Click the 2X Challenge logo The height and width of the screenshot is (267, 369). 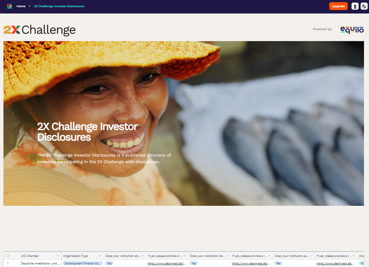(x=39, y=30)
